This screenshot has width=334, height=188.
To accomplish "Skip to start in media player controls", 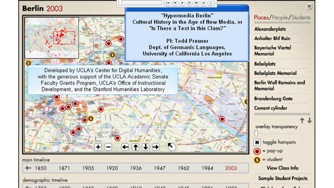I will click(168, 3).
